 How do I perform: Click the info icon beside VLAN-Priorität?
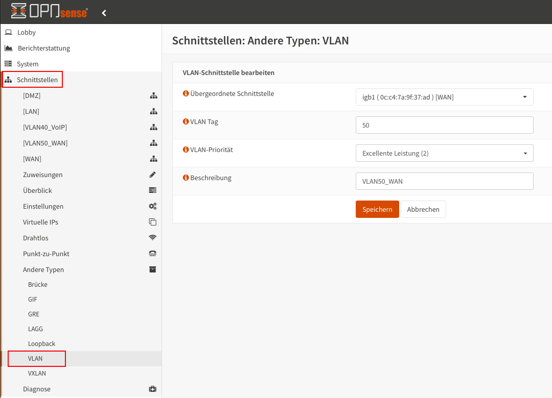(186, 150)
